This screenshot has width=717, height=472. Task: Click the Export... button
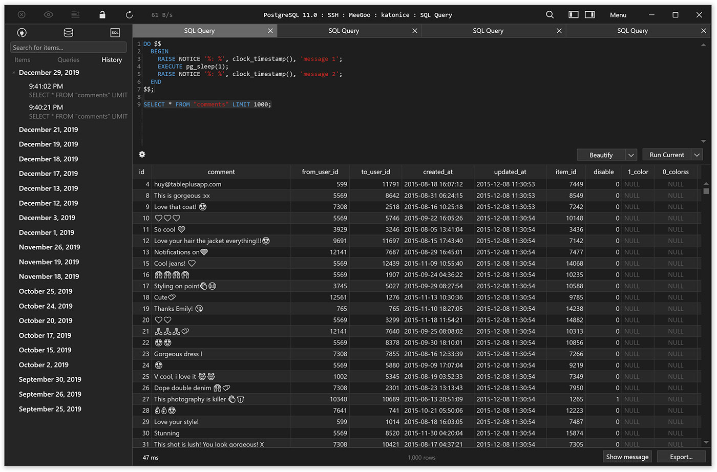tap(681, 457)
